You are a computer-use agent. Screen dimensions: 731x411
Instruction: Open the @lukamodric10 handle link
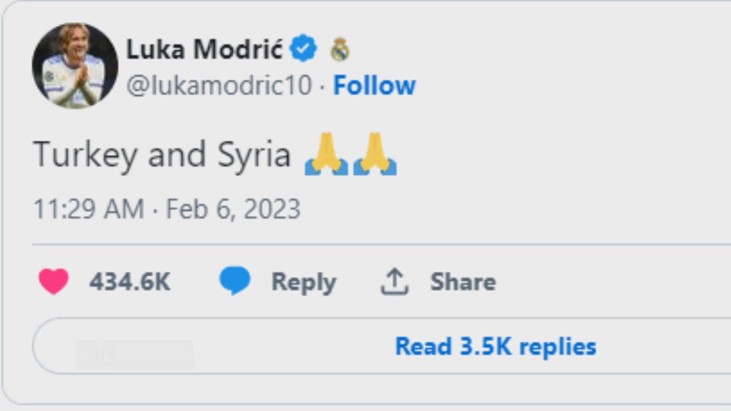[x=219, y=86]
